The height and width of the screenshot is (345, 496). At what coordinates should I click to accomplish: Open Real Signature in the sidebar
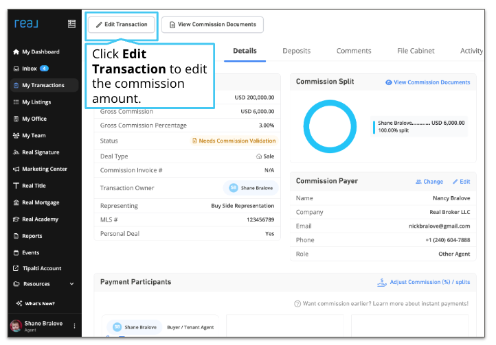[x=40, y=152]
